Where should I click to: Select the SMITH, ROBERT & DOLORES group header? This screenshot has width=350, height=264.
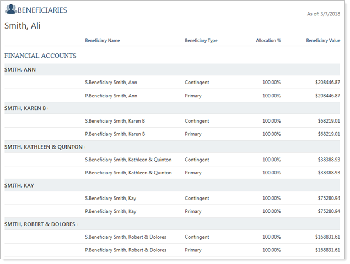(40, 224)
